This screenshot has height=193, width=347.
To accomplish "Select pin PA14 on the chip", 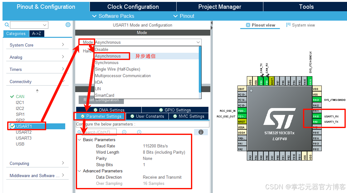I will [310, 81].
